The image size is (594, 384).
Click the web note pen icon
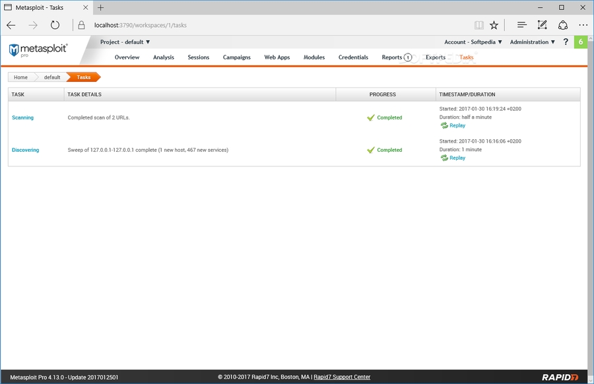click(x=542, y=25)
